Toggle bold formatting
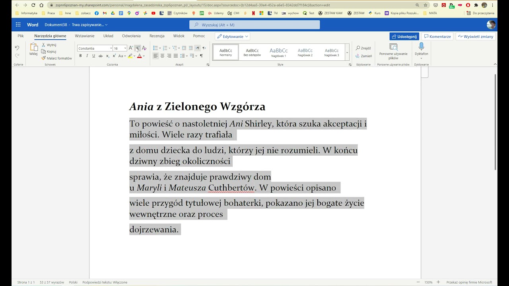Viewport: 509px width, 286px height. click(80, 56)
